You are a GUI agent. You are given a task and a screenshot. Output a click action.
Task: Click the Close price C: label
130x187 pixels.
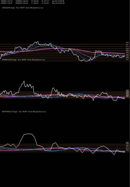(x=35, y=3)
